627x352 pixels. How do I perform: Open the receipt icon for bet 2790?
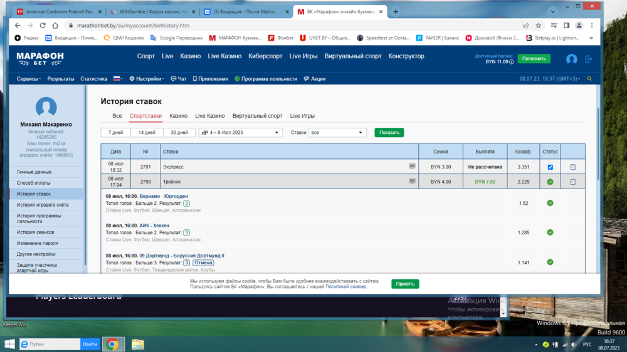tap(572, 182)
